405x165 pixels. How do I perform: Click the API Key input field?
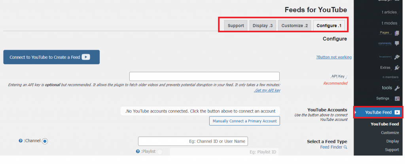point(204,77)
